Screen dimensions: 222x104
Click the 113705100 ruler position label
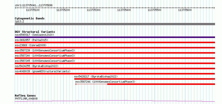tap(33, 10)
